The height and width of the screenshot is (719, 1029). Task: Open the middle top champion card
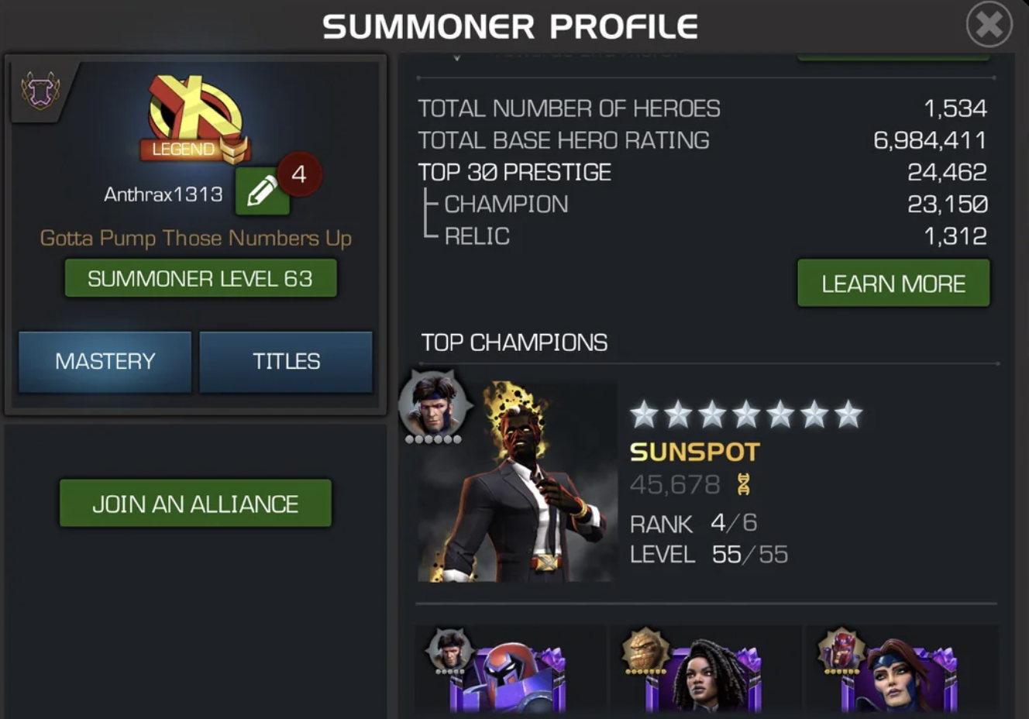click(x=706, y=670)
